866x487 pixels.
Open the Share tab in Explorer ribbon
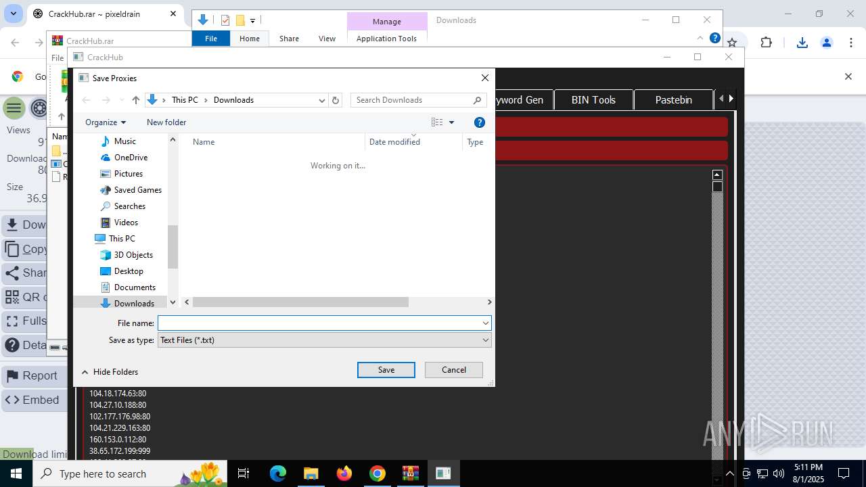pyautogui.click(x=289, y=39)
